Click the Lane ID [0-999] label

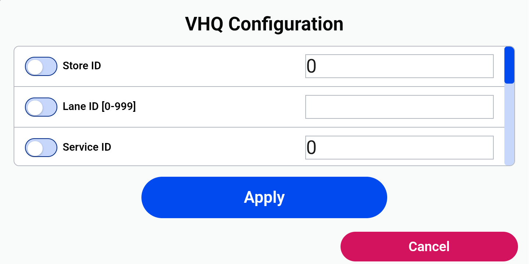pyautogui.click(x=99, y=107)
